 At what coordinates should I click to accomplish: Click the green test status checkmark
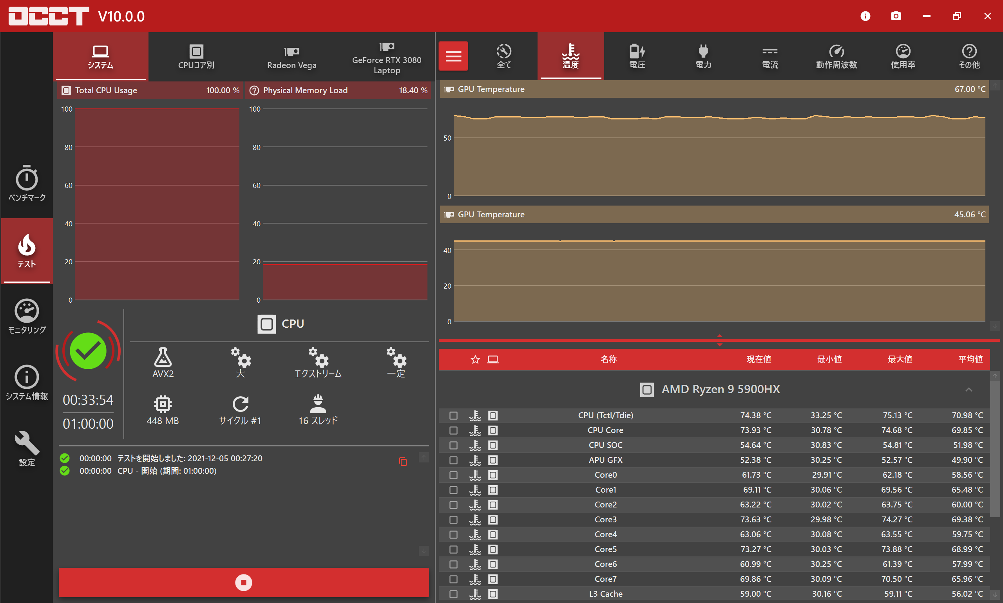pos(88,351)
